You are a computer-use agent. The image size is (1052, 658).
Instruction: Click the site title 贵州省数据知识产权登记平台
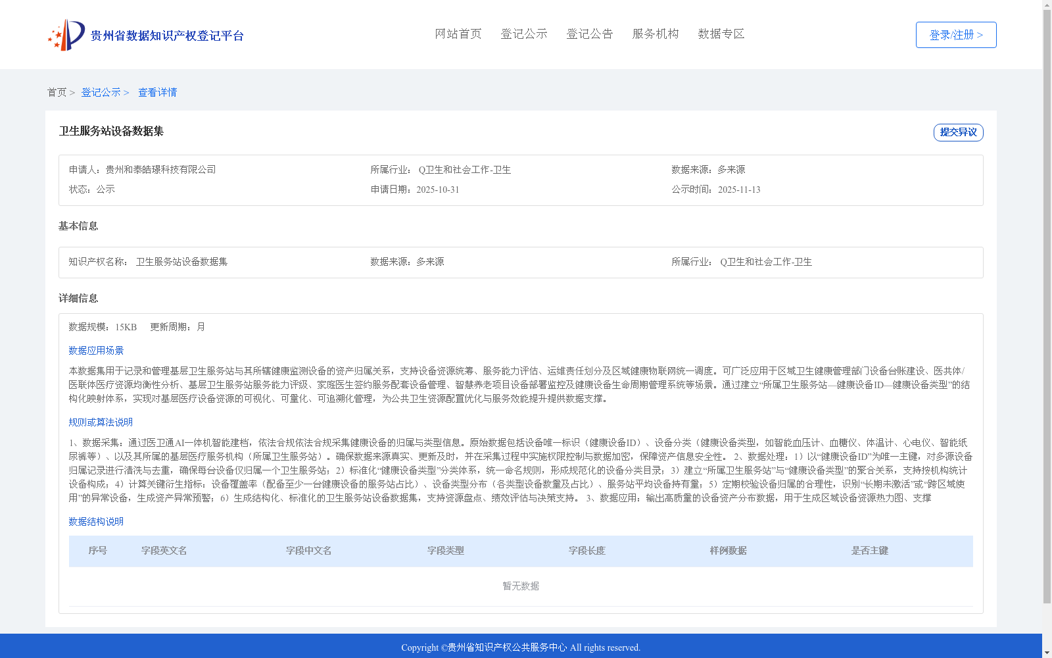click(x=167, y=36)
